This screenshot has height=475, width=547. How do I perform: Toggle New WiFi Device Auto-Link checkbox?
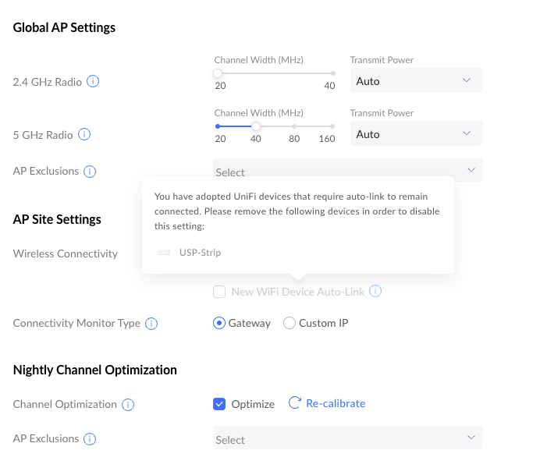point(219,292)
